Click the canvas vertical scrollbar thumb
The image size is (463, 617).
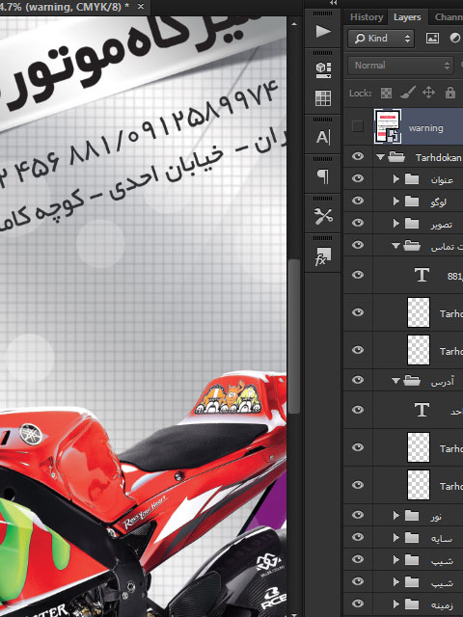tap(293, 336)
